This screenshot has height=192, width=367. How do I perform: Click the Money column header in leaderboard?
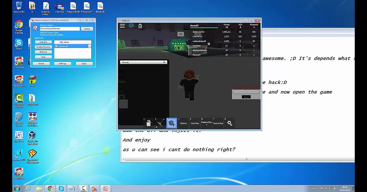227,25
